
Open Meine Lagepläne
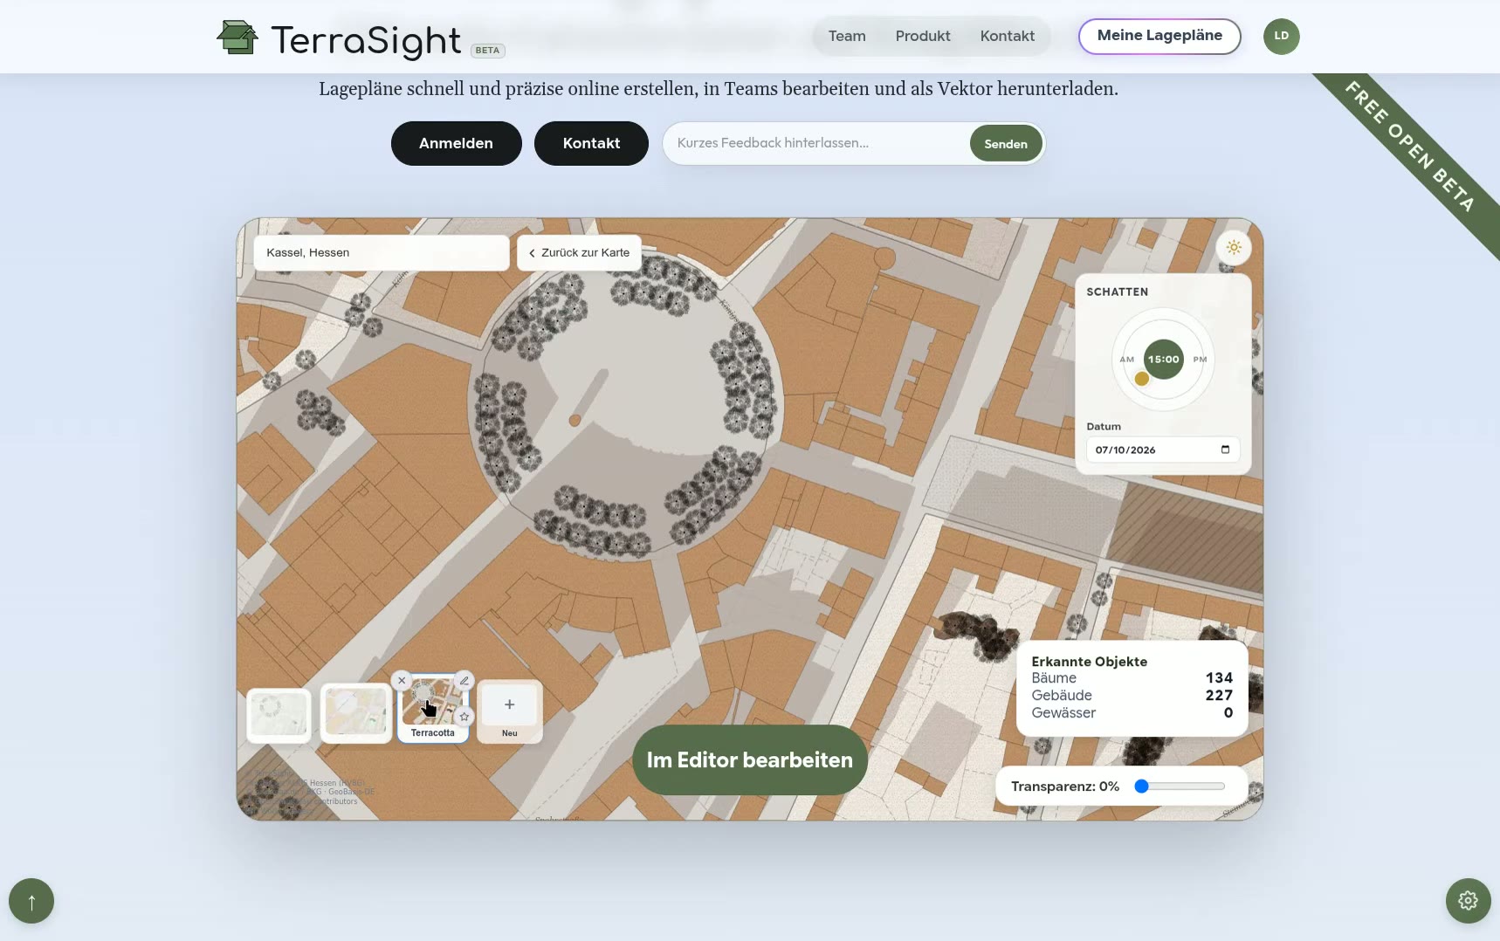click(1159, 36)
